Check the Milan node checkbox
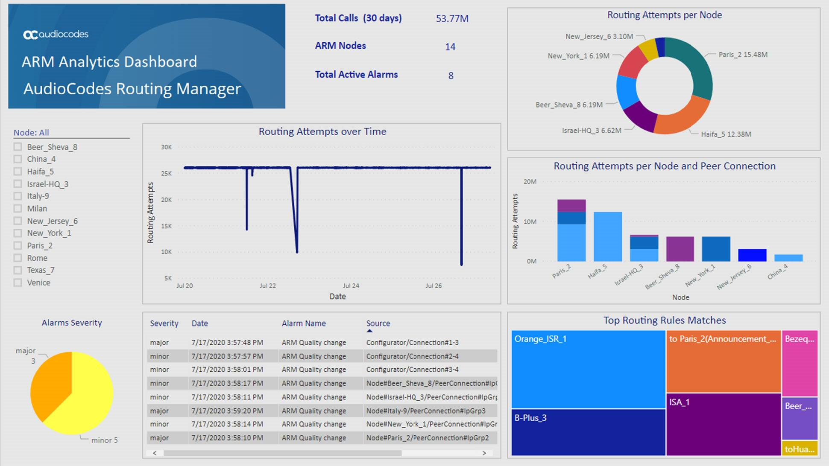 click(18, 209)
